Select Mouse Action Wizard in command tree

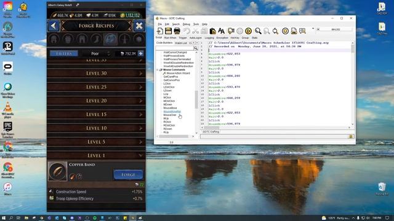(x=178, y=73)
